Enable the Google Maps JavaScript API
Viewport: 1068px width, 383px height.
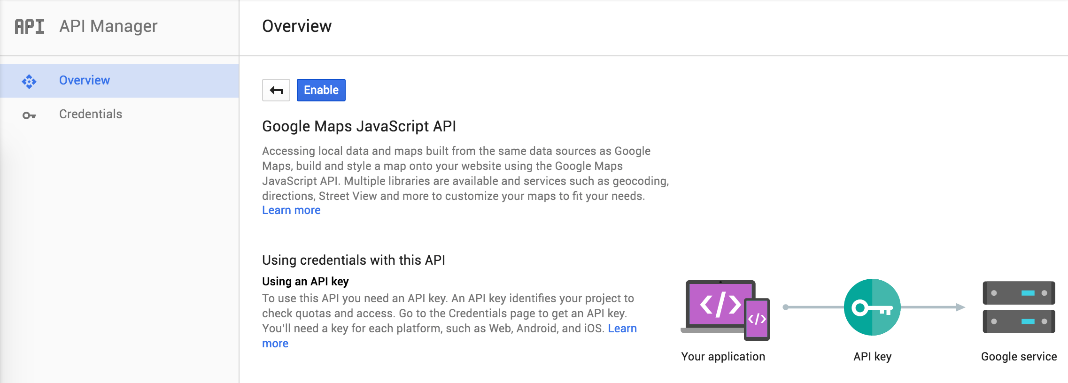click(321, 90)
